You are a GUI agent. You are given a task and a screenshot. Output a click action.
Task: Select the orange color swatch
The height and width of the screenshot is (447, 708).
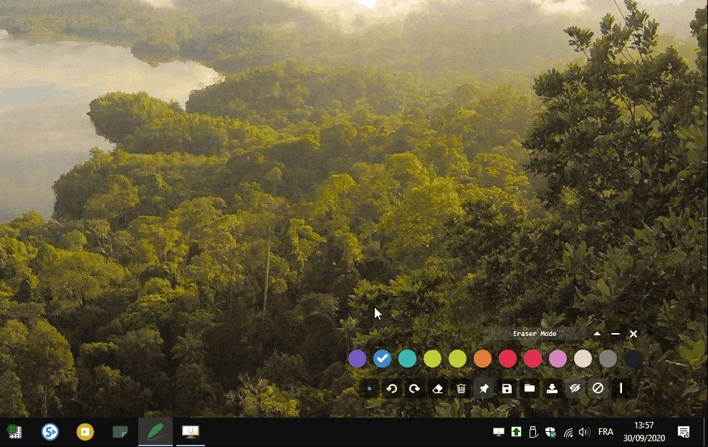coord(483,359)
